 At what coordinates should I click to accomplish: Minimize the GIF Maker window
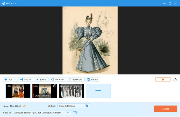(x=164, y=3)
